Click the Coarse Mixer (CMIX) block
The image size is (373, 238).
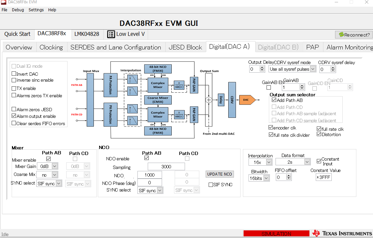pos(158,100)
